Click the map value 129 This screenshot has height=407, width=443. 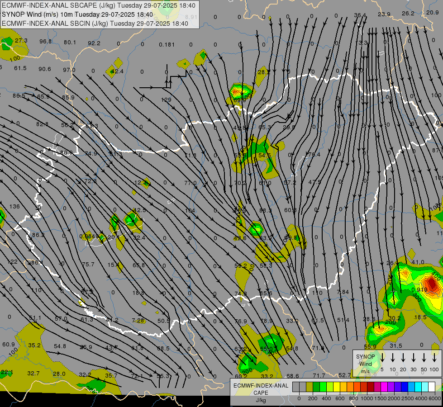coord(166,99)
